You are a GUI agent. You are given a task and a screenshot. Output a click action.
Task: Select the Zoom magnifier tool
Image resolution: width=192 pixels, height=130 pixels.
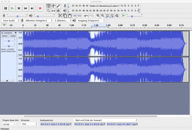pyautogui.click(x=49, y=11)
